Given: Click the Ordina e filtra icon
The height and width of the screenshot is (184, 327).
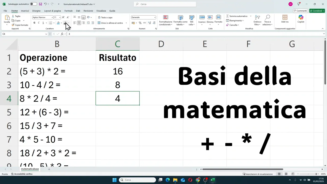Looking at the screenshot, I should tap(257, 17).
